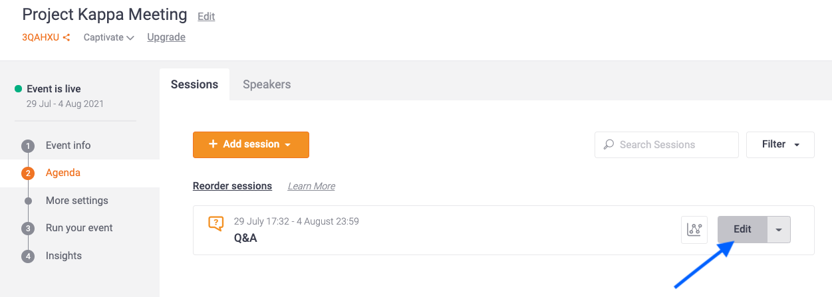Click step 3 circle for Run your event
The height and width of the screenshot is (297, 832).
(x=28, y=229)
